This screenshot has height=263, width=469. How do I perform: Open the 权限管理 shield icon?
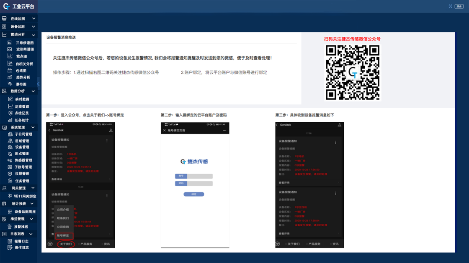coord(10,174)
